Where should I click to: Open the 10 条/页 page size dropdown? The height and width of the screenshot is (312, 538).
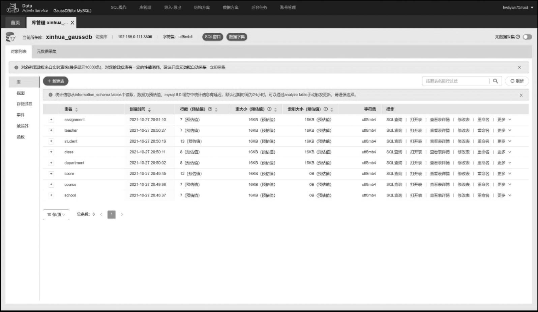pos(56,214)
